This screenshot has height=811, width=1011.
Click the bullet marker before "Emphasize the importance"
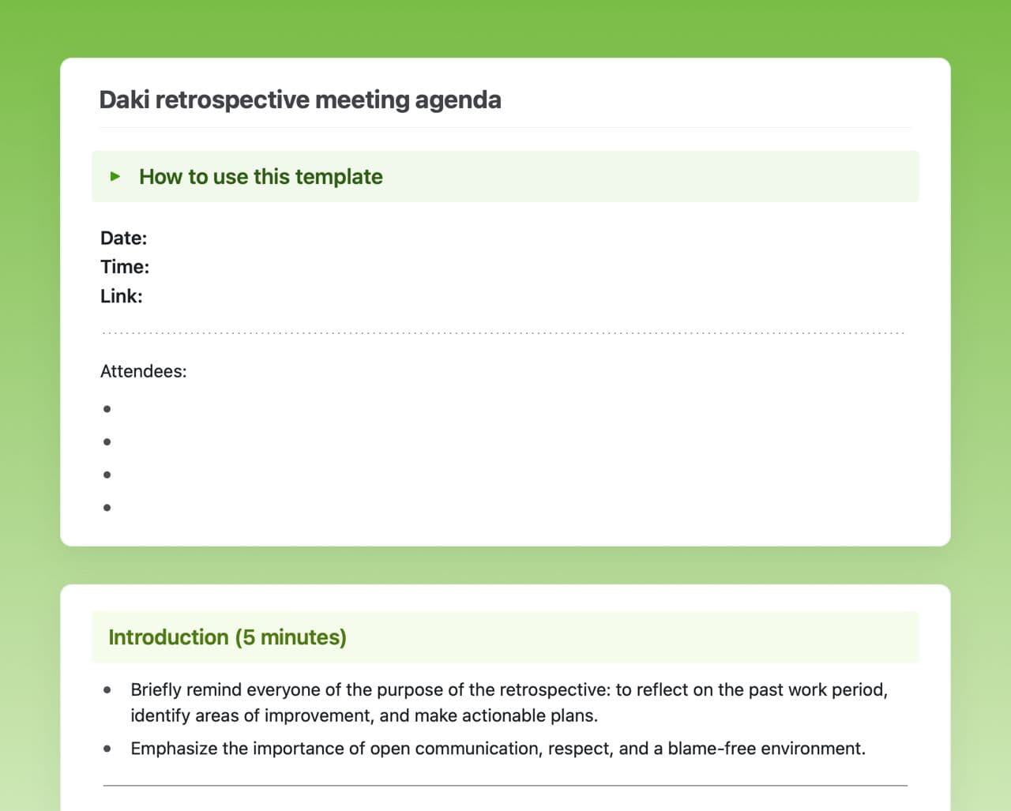pos(107,749)
